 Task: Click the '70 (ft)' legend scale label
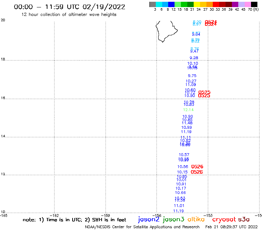pyautogui.click(x=253, y=9)
